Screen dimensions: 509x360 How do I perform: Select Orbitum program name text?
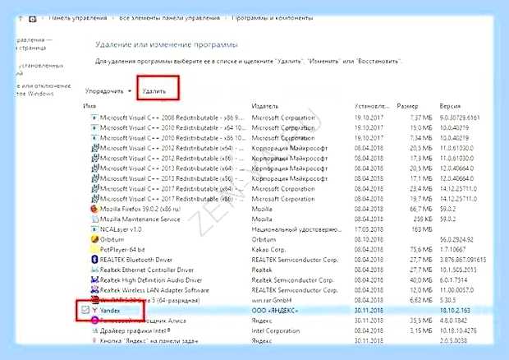tap(112, 239)
